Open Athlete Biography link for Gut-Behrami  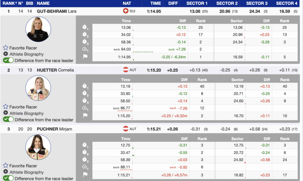(x=26, y=54)
